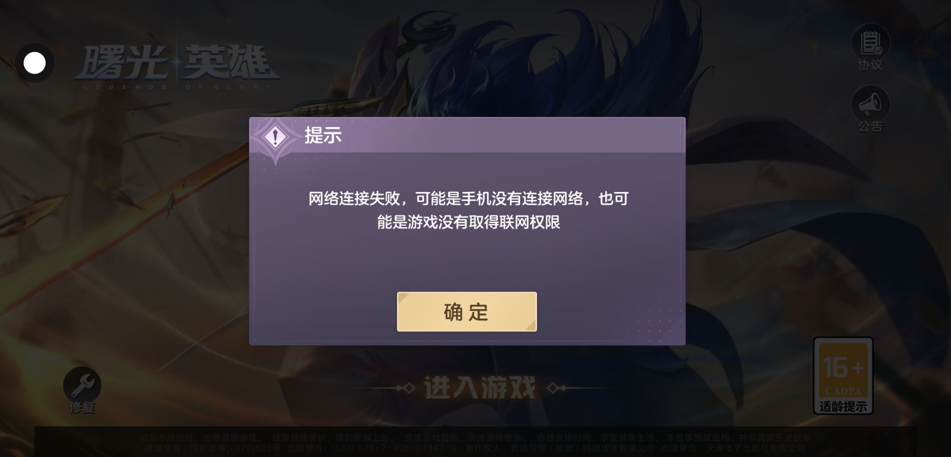The image size is (951, 457).
Task: Click the 16+ CADPA age rating badge
Action: (843, 371)
